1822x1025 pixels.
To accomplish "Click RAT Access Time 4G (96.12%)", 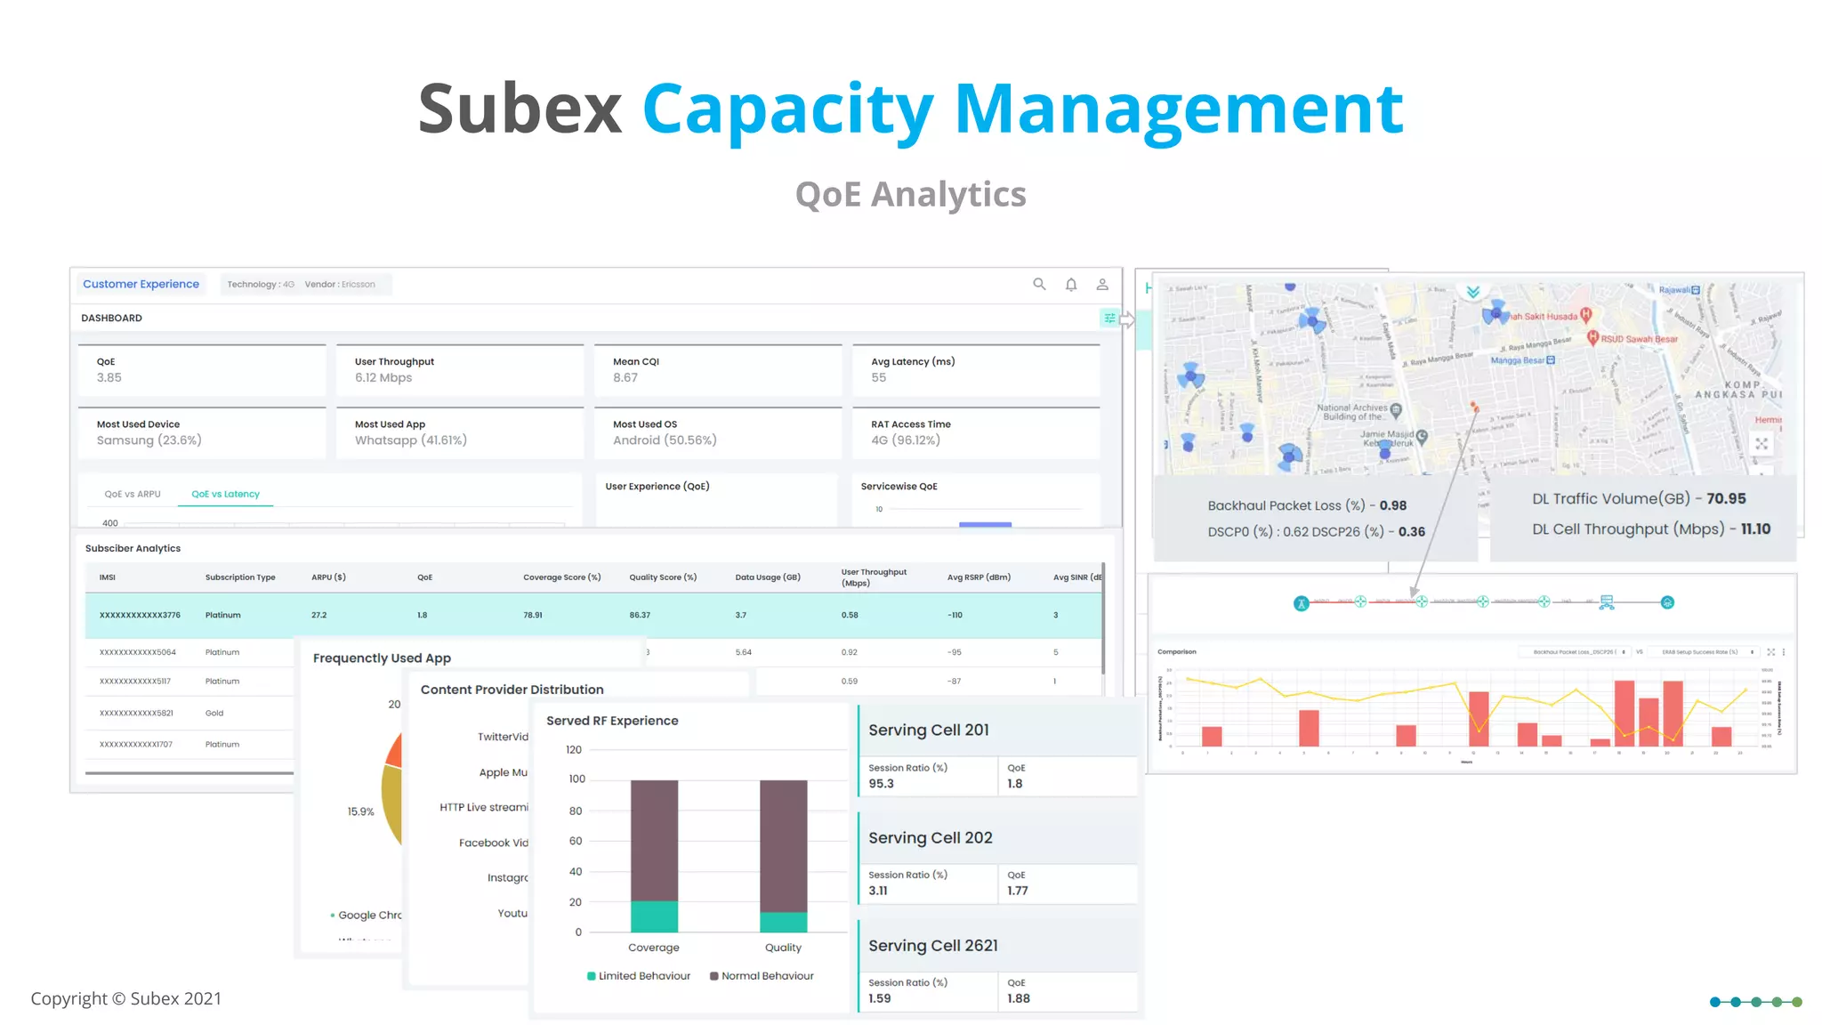I will [x=976, y=433].
